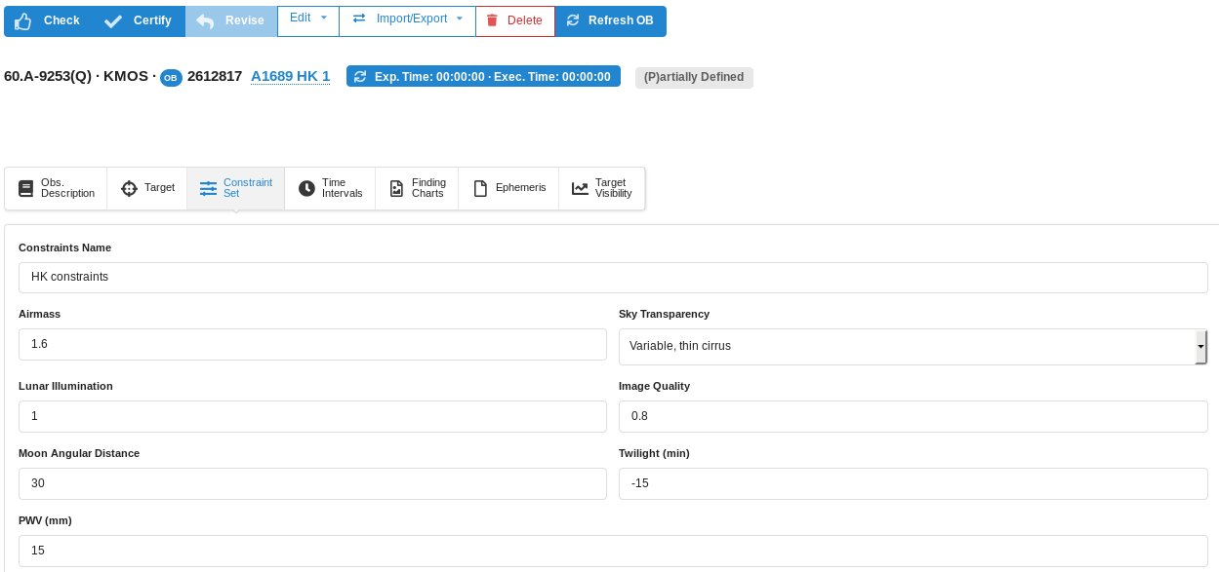Open the Ephemeris tab
Image resolution: width=1219 pixels, height=572 pixels.
(508, 188)
